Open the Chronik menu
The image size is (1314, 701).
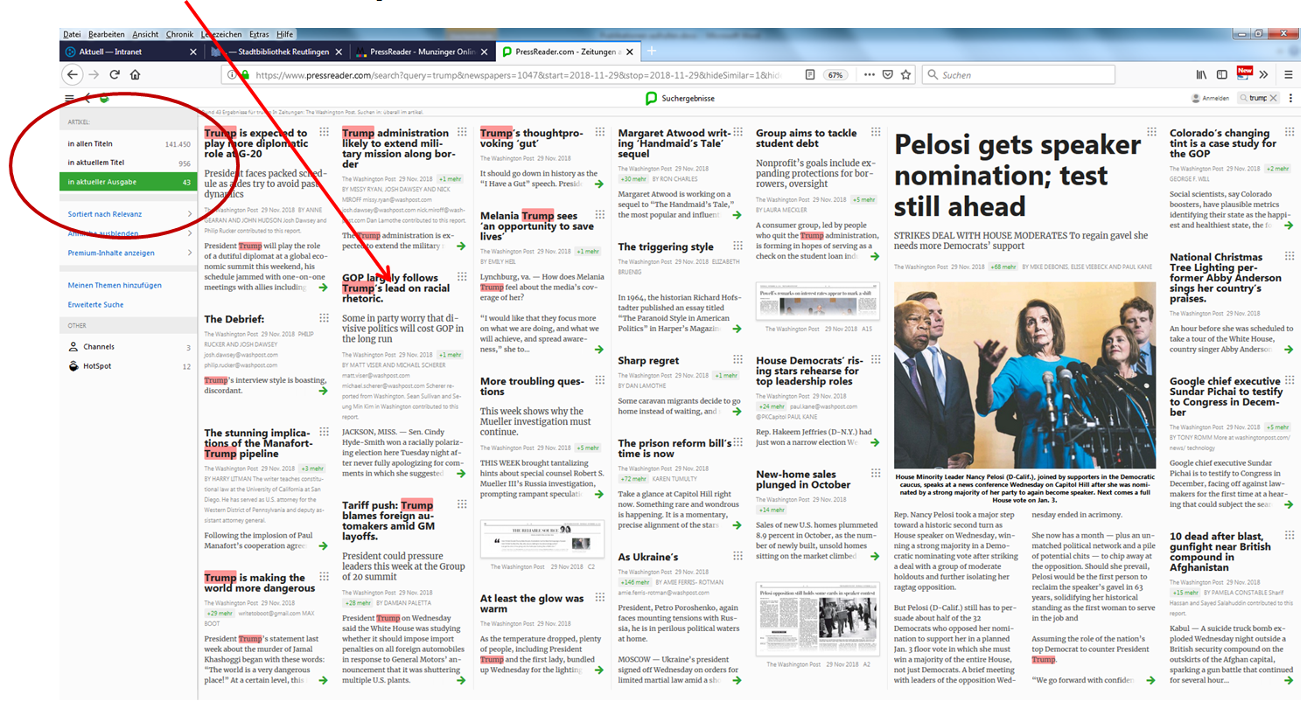point(179,34)
